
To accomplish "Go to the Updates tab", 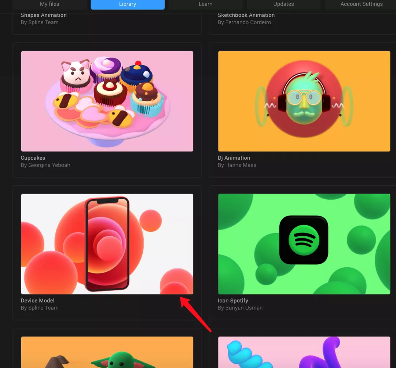I will point(283,4).
